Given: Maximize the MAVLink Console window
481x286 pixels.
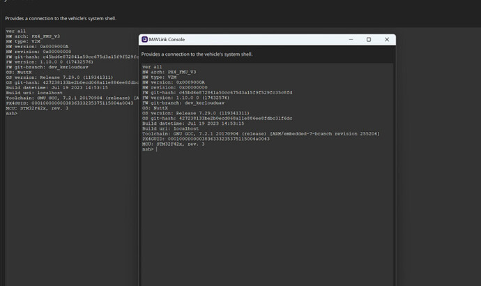Looking at the screenshot, I should 368,40.
